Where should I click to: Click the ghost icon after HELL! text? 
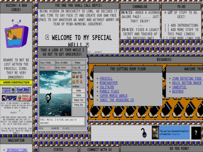pos(88,45)
